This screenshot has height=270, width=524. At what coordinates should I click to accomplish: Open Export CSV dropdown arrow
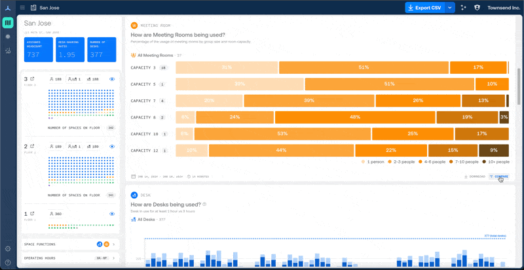pos(450,8)
